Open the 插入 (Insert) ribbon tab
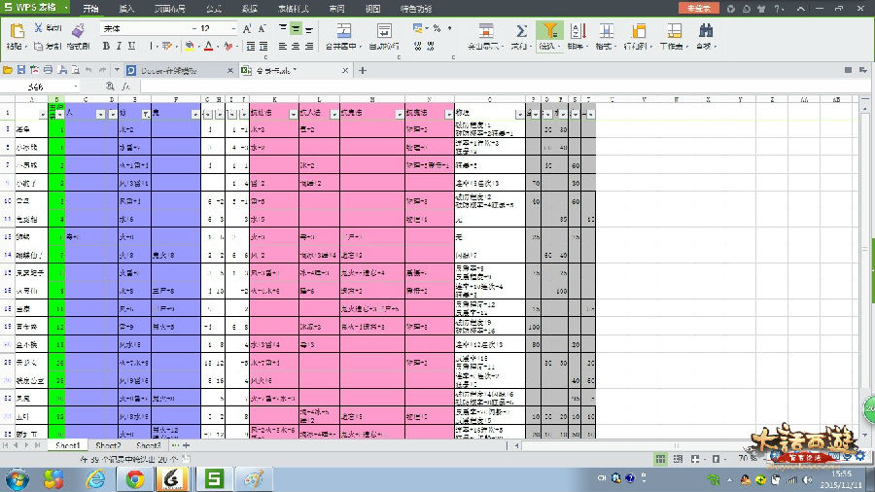This screenshot has height=492, width=875. pyautogui.click(x=126, y=8)
